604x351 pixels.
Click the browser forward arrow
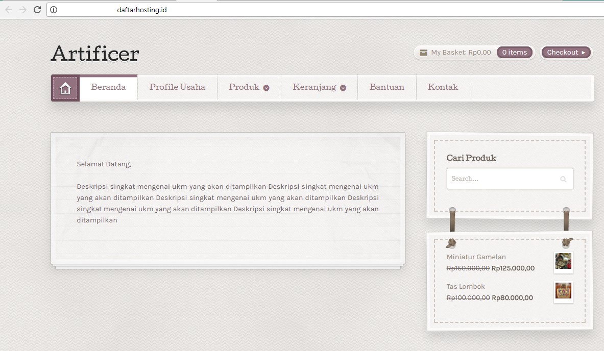coord(22,10)
